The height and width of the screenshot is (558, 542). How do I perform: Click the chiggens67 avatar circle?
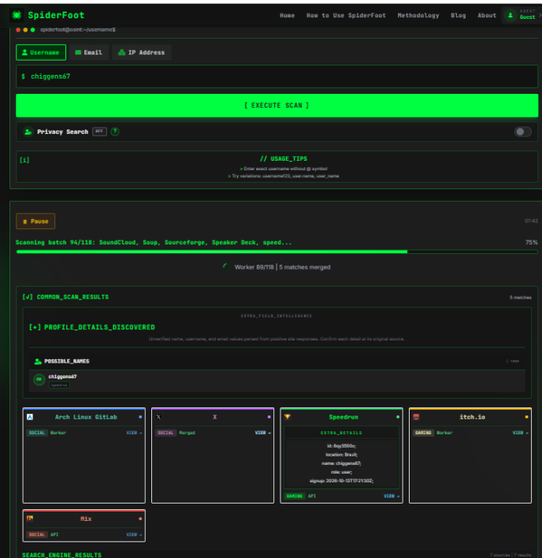click(x=39, y=379)
